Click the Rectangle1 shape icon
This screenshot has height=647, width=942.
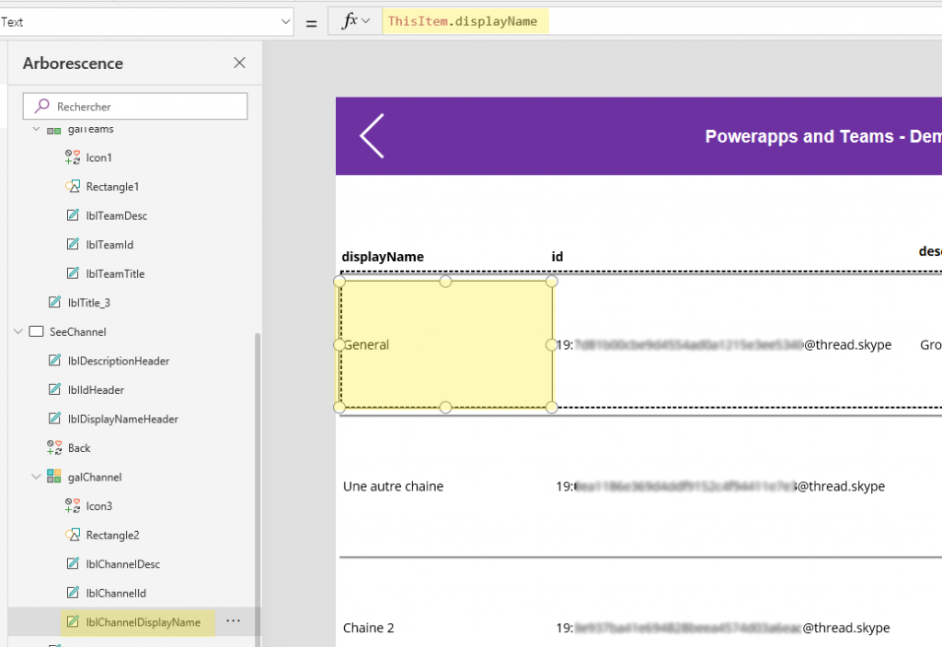click(x=72, y=187)
